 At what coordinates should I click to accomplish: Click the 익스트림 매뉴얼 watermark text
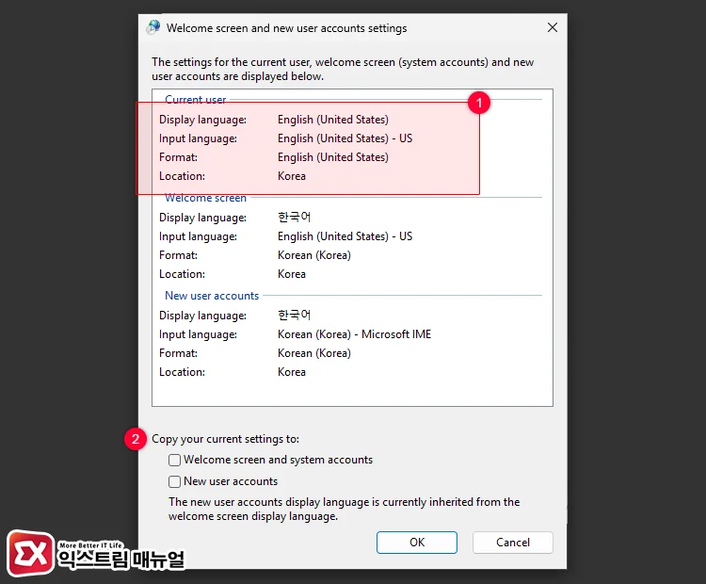pos(121,559)
